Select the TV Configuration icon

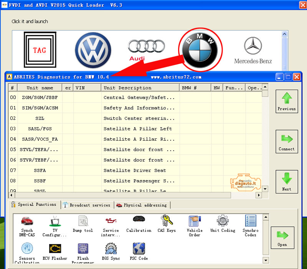point(55,225)
